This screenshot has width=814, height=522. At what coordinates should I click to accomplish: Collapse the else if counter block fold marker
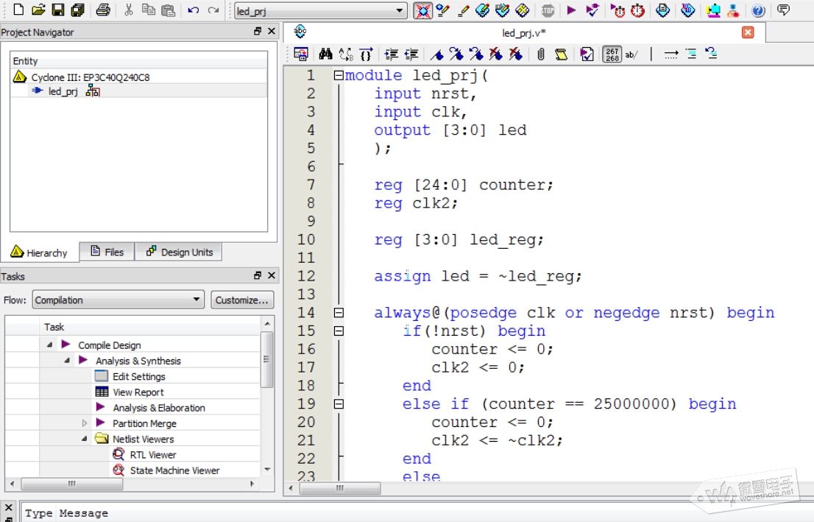pyautogui.click(x=339, y=404)
